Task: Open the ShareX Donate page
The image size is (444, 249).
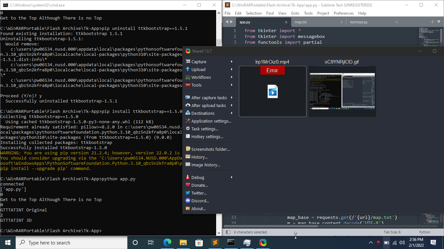Action: pos(198,185)
